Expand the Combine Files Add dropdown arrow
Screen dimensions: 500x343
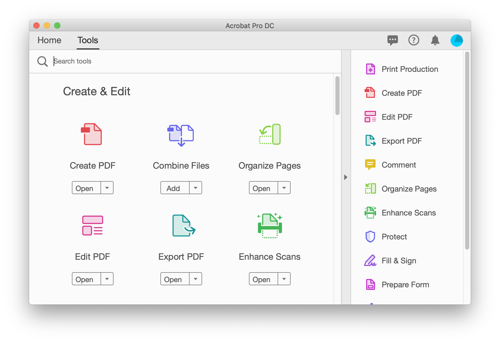tap(196, 188)
